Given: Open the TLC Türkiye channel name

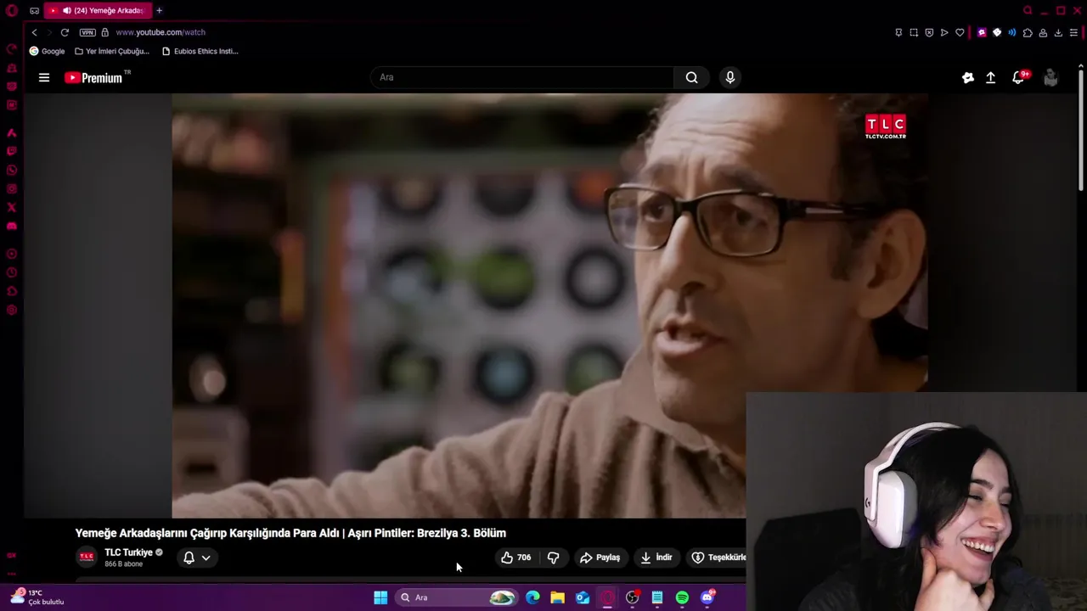Looking at the screenshot, I should [x=128, y=552].
